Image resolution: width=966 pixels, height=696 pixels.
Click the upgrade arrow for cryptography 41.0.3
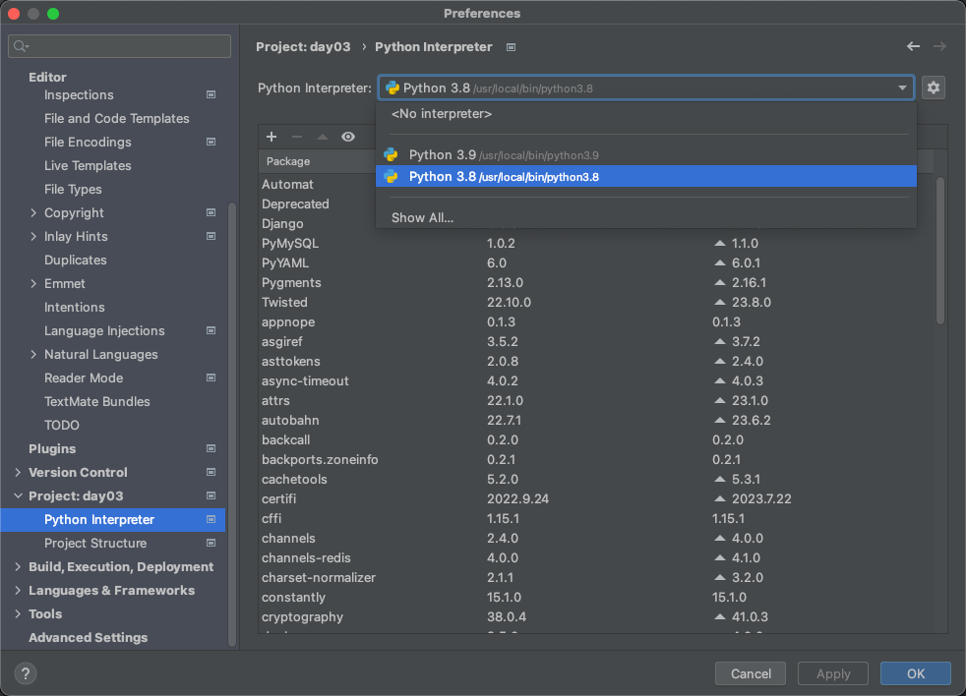pyautogui.click(x=719, y=616)
